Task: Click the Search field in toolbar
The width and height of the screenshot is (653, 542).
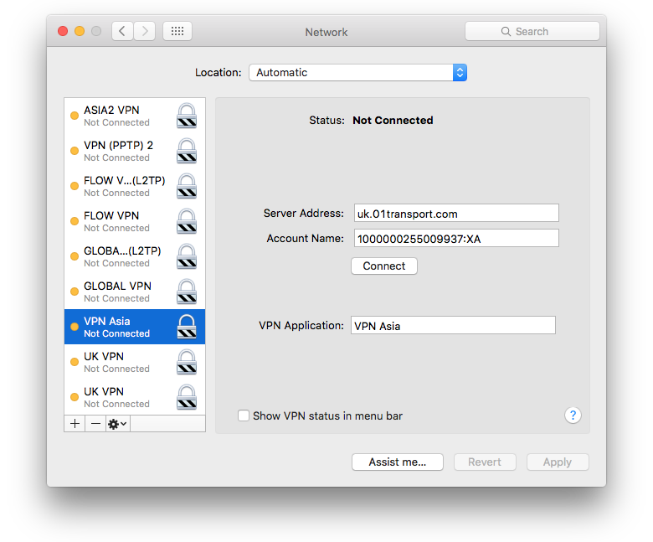Action: point(532,31)
